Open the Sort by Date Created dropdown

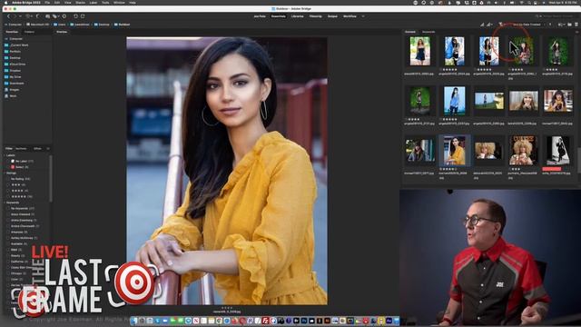pos(527,25)
